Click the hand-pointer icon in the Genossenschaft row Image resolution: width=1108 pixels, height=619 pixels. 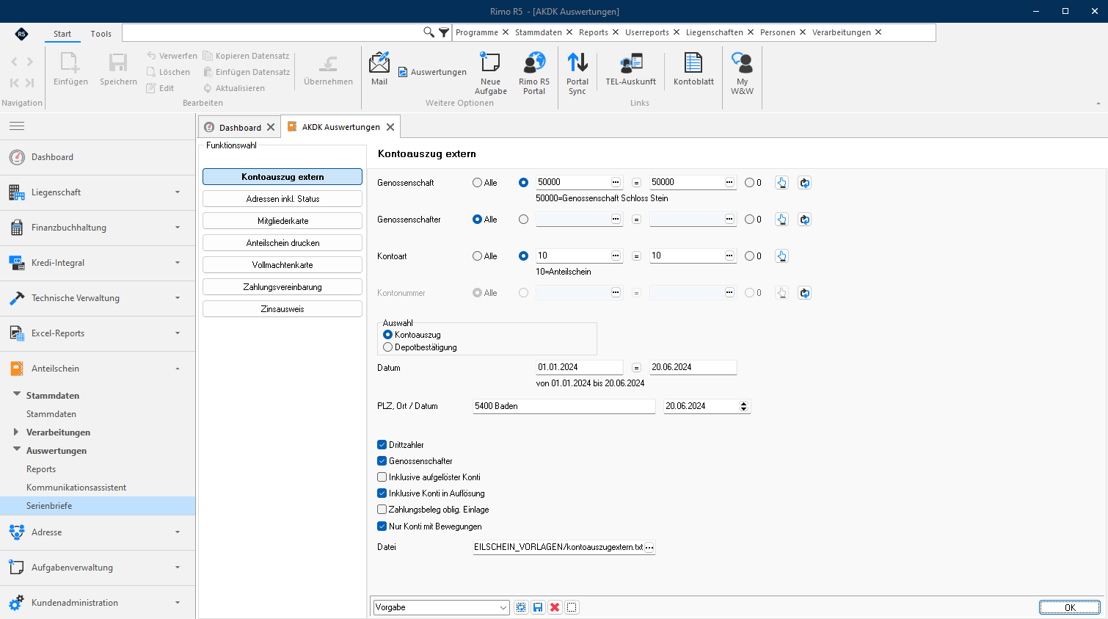(x=781, y=183)
